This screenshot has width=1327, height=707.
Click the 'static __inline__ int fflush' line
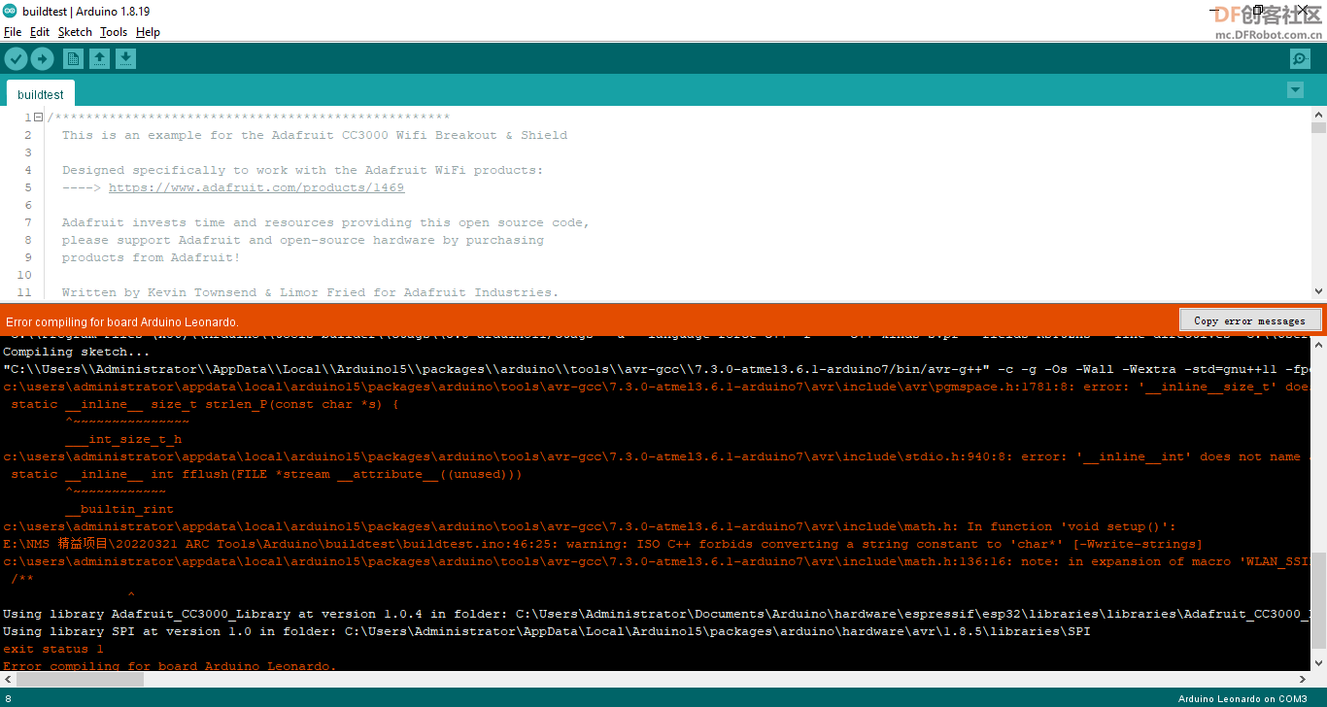[267, 474]
